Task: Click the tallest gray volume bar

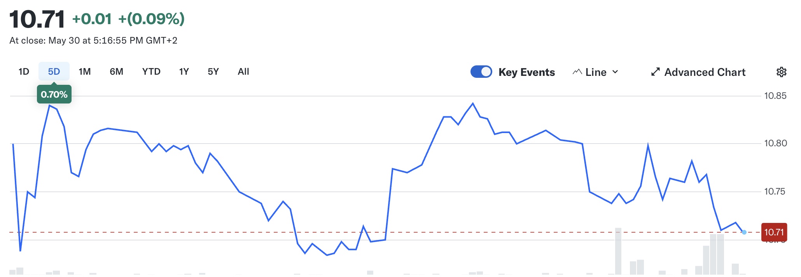Action: pyautogui.click(x=618, y=251)
